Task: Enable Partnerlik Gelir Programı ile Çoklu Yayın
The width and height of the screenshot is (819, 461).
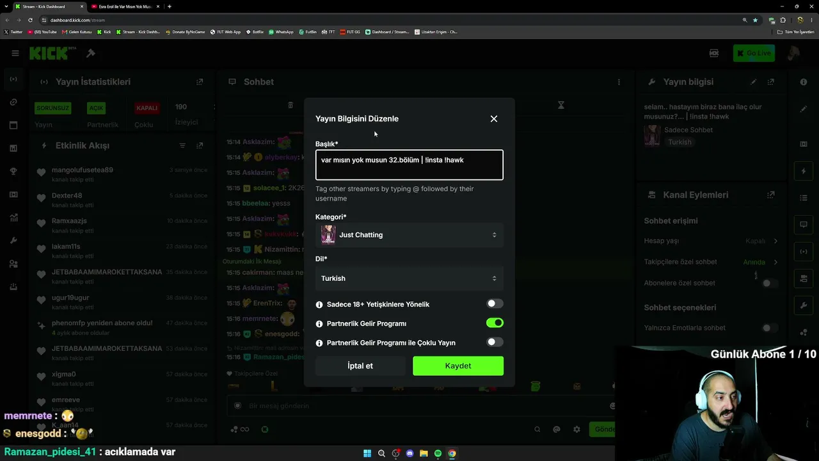Action: click(495, 343)
